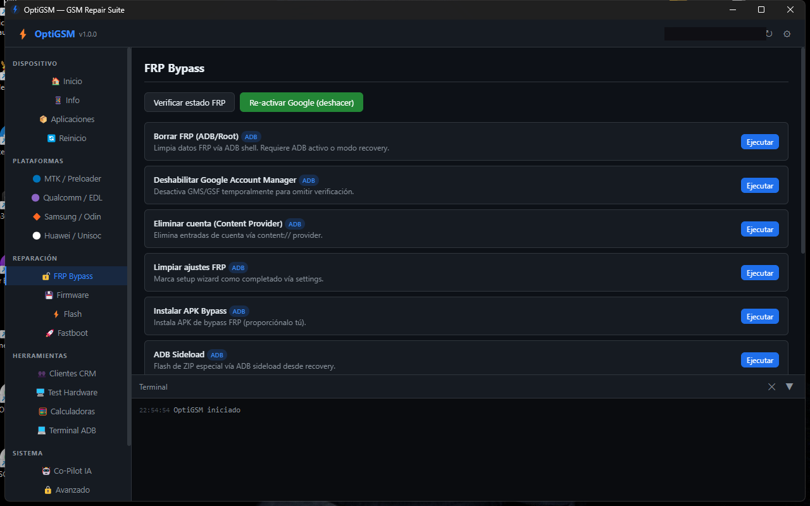The width and height of the screenshot is (810, 506).
Task: Select the Qualcomm / EDL platform
Action: 66,198
